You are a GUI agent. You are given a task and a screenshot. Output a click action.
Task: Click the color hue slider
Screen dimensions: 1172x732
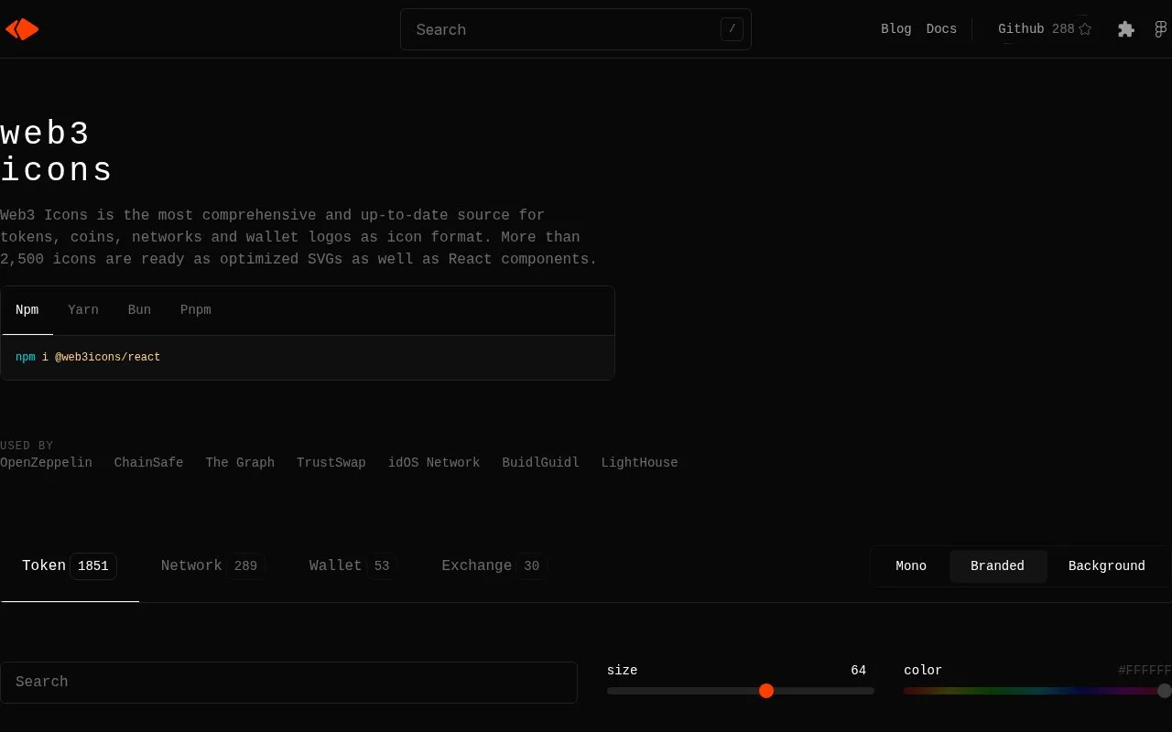tap(1037, 691)
